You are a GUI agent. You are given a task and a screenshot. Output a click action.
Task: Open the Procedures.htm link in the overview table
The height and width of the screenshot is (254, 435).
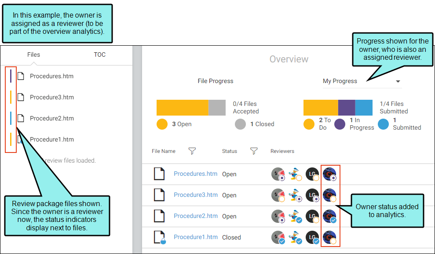tap(195, 174)
